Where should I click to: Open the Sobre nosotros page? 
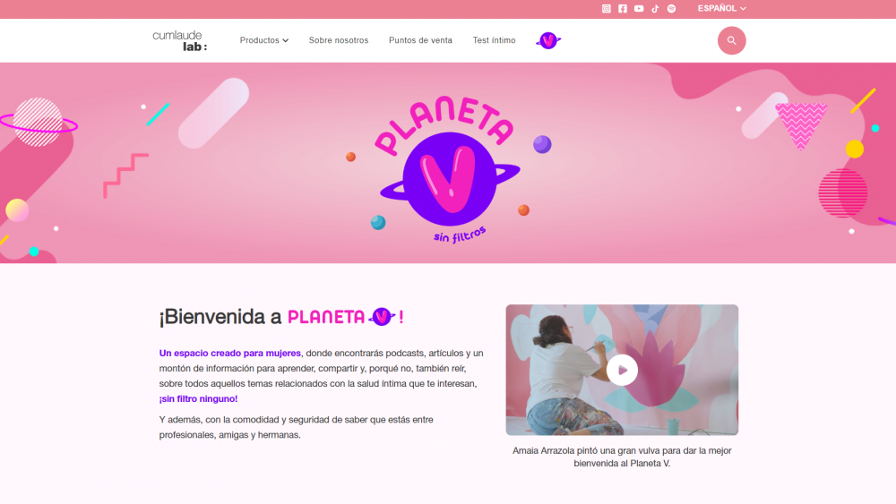point(339,40)
